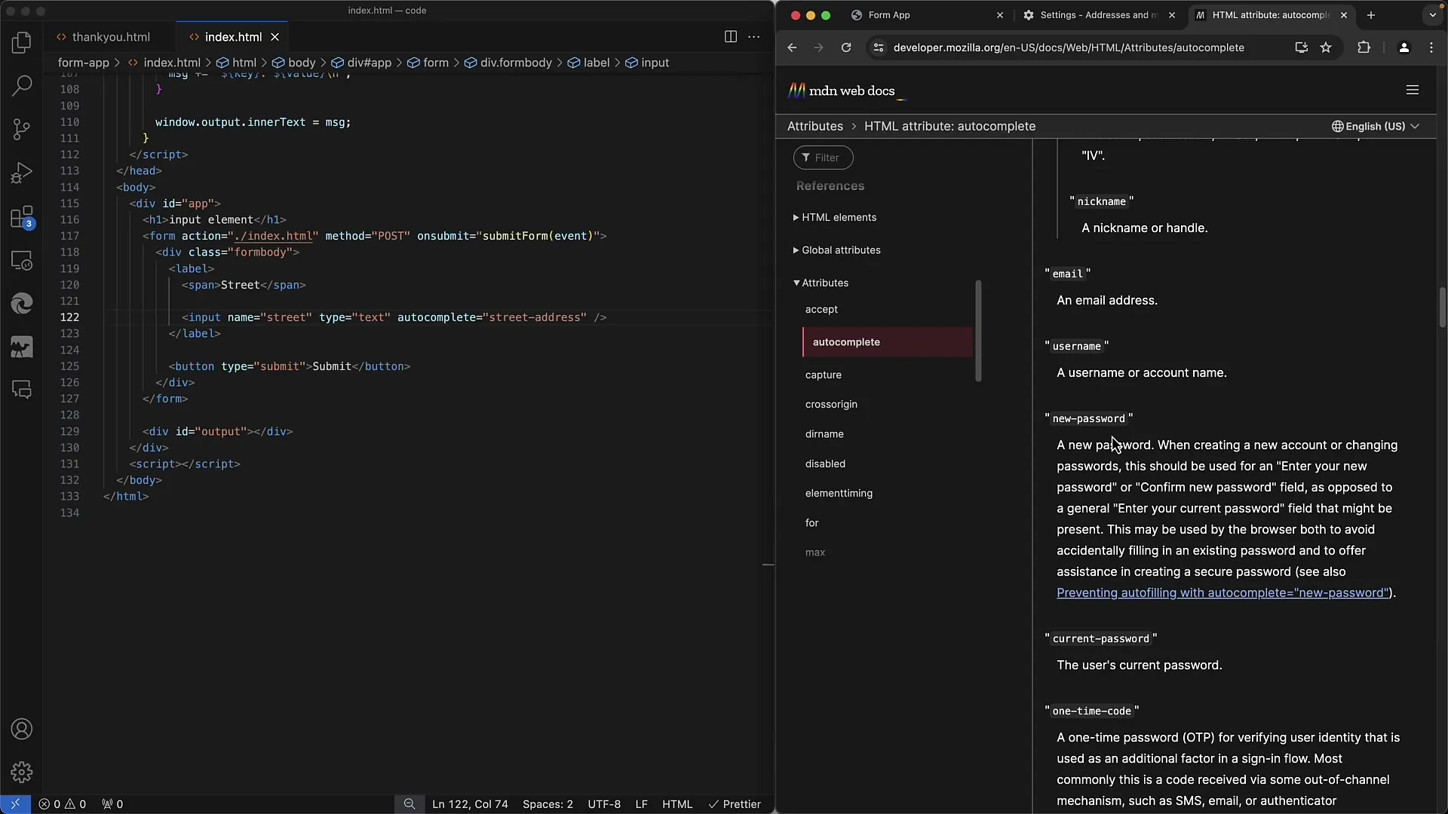Viewport: 1448px width, 814px height.
Task: Collapse the Attributes tree item in MDN sidebar
Action: (796, 283)
